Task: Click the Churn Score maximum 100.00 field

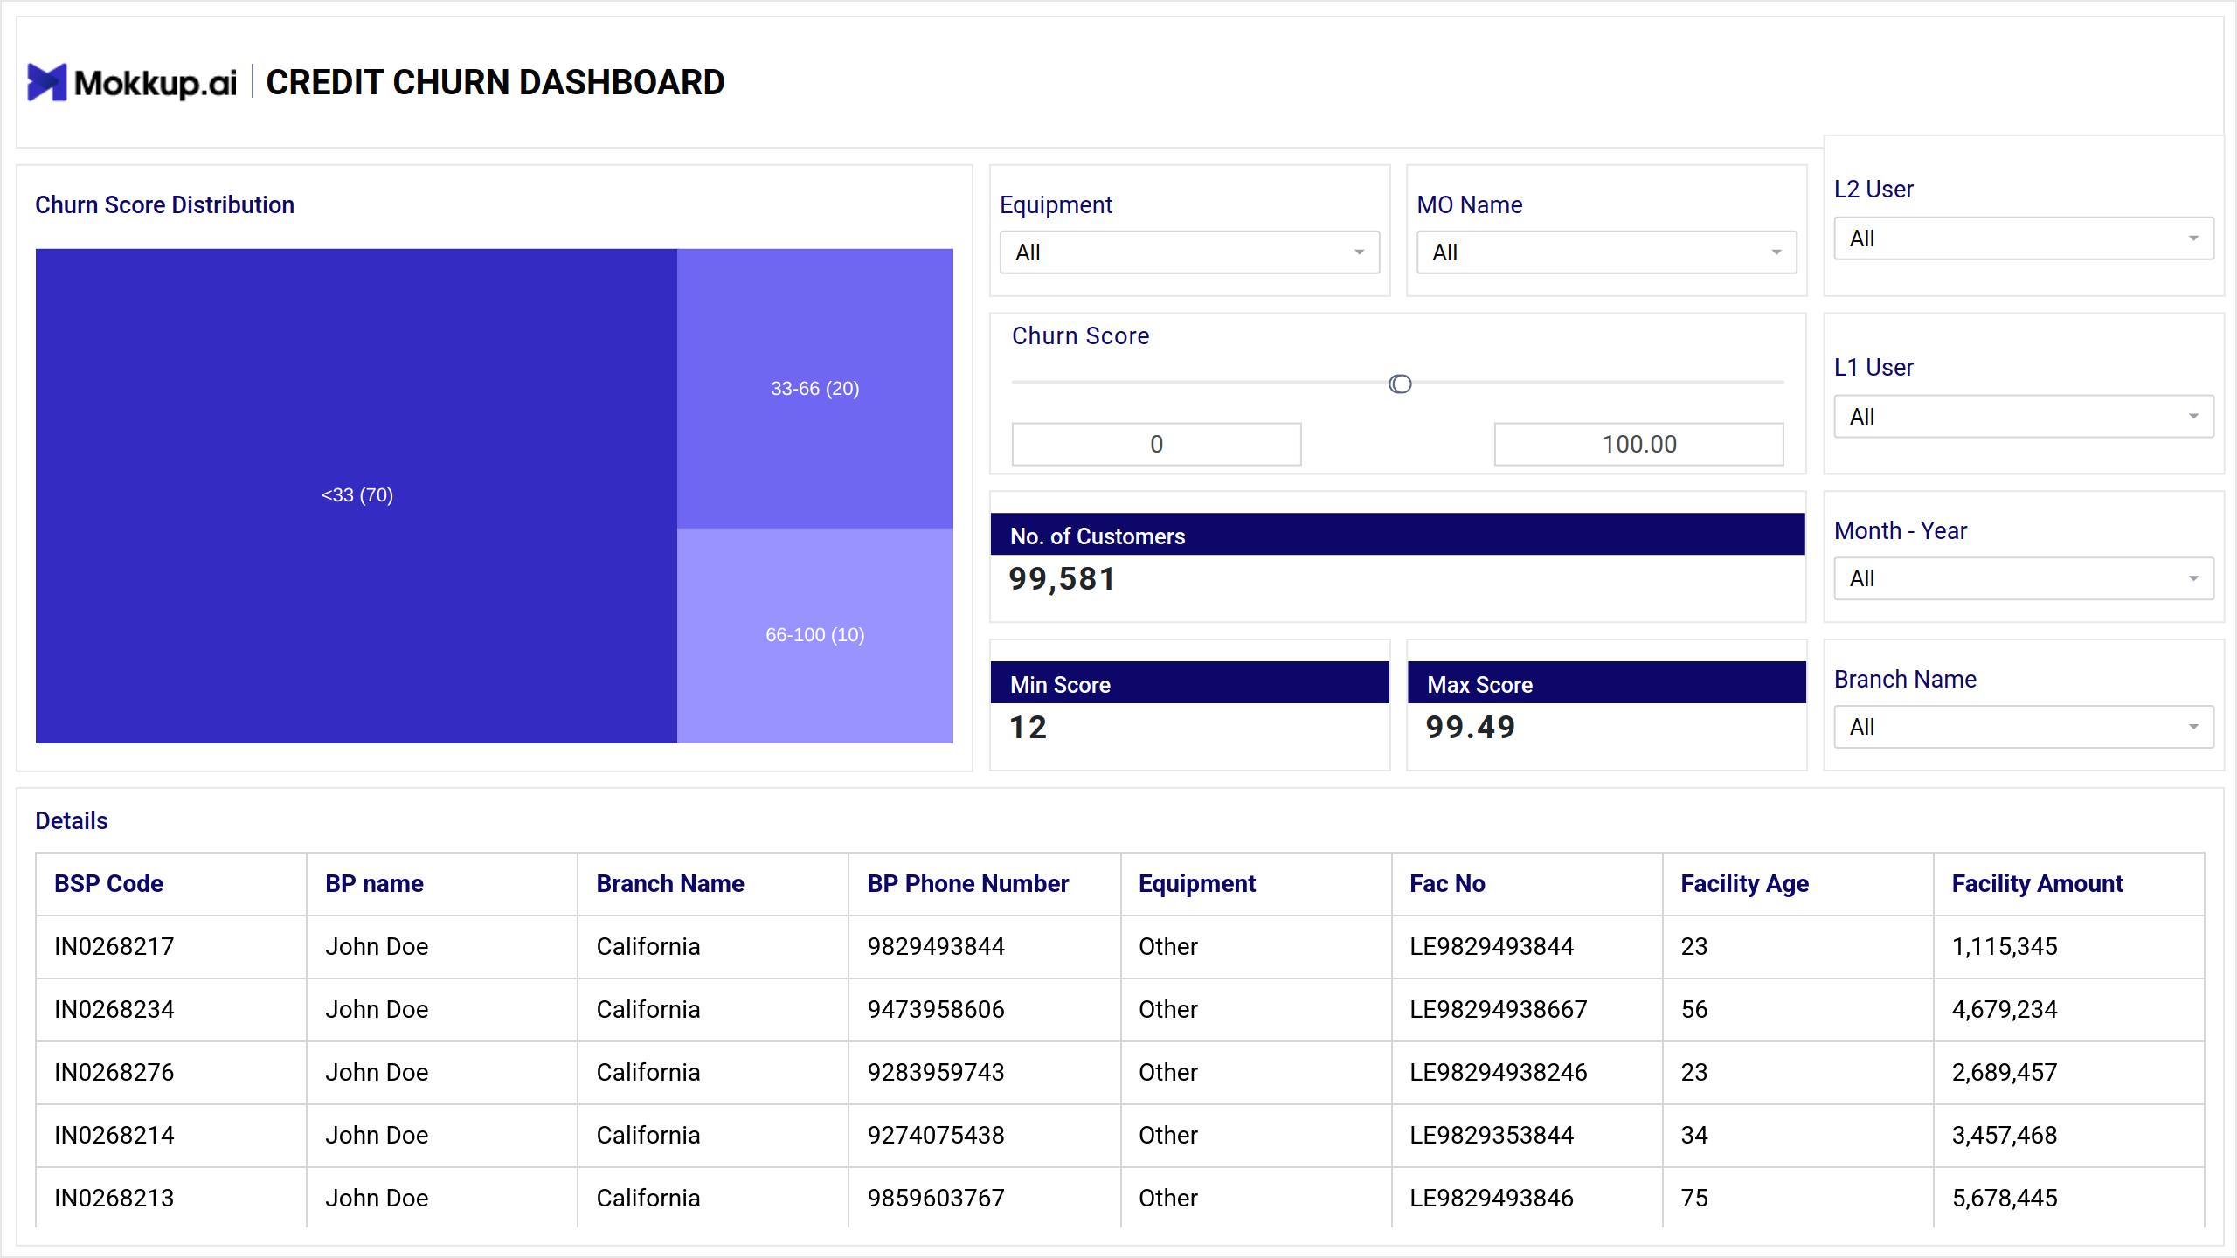Action: pos(1638,444)
